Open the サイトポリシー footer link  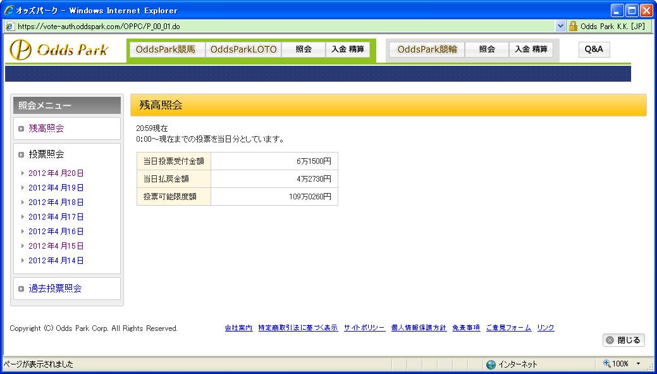pos(364,328)
